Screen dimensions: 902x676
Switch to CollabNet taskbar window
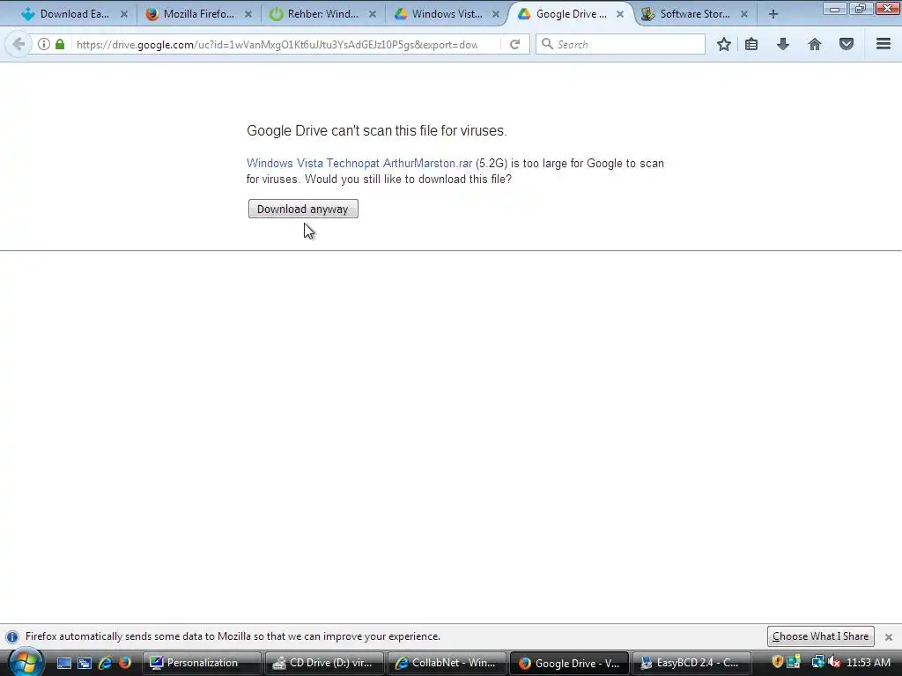point(447,663)
